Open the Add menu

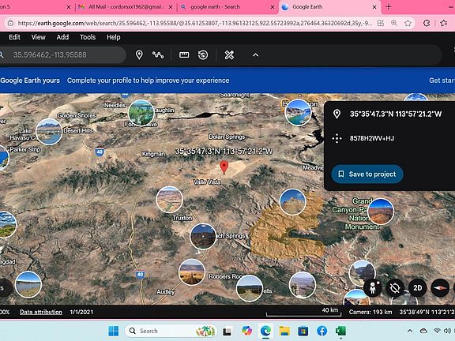point(62,37)
